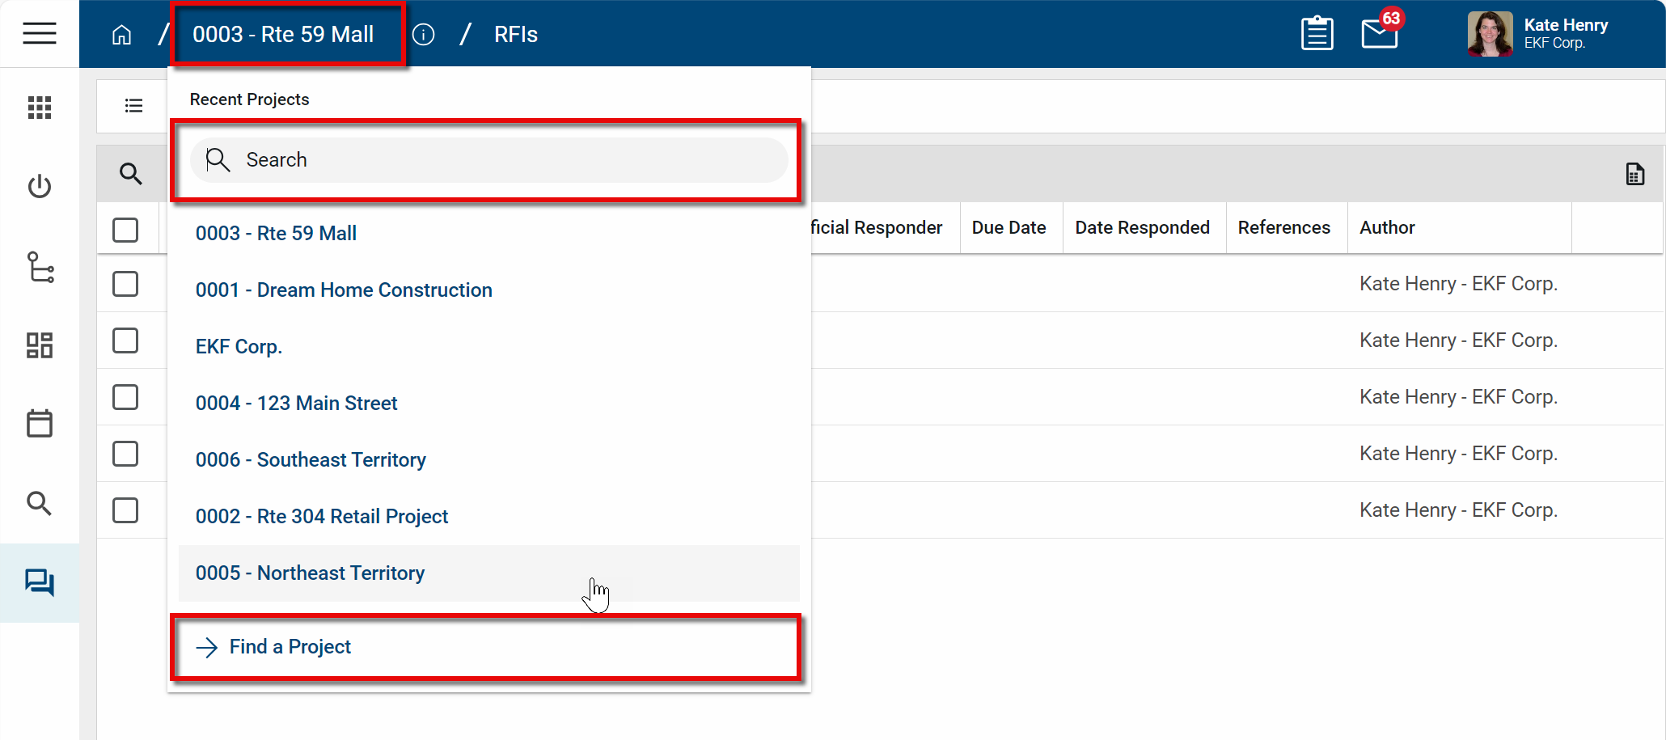This screenshot has width=1666, height=740.
Task: Collapse the 0003 - Rte 59 Mall project dropdown
Action: tap(284, 35)
